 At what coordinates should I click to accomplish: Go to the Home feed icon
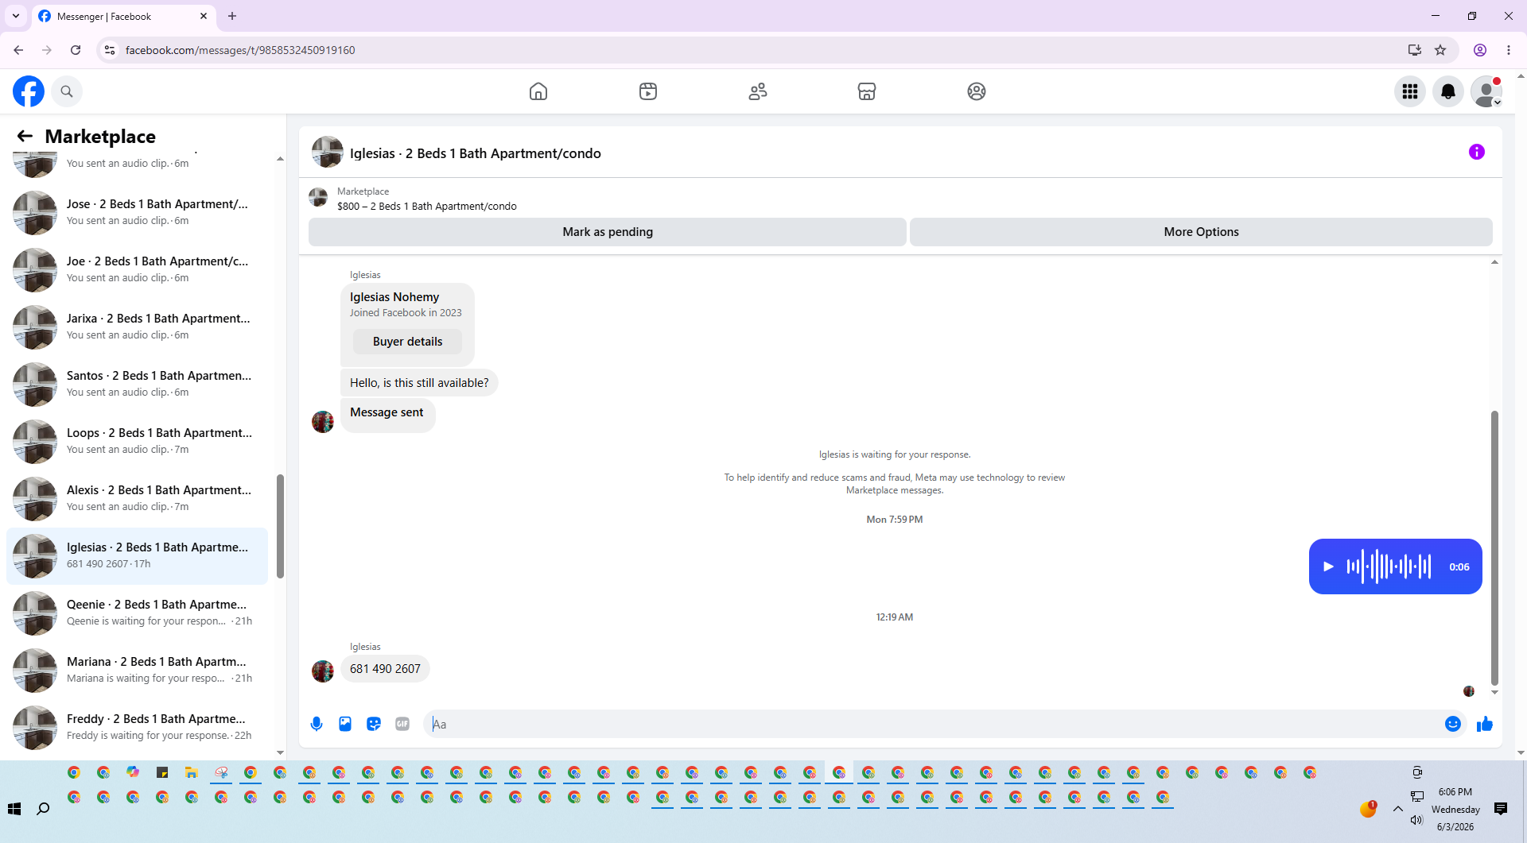pyautogui.click(x=538, y=91)
